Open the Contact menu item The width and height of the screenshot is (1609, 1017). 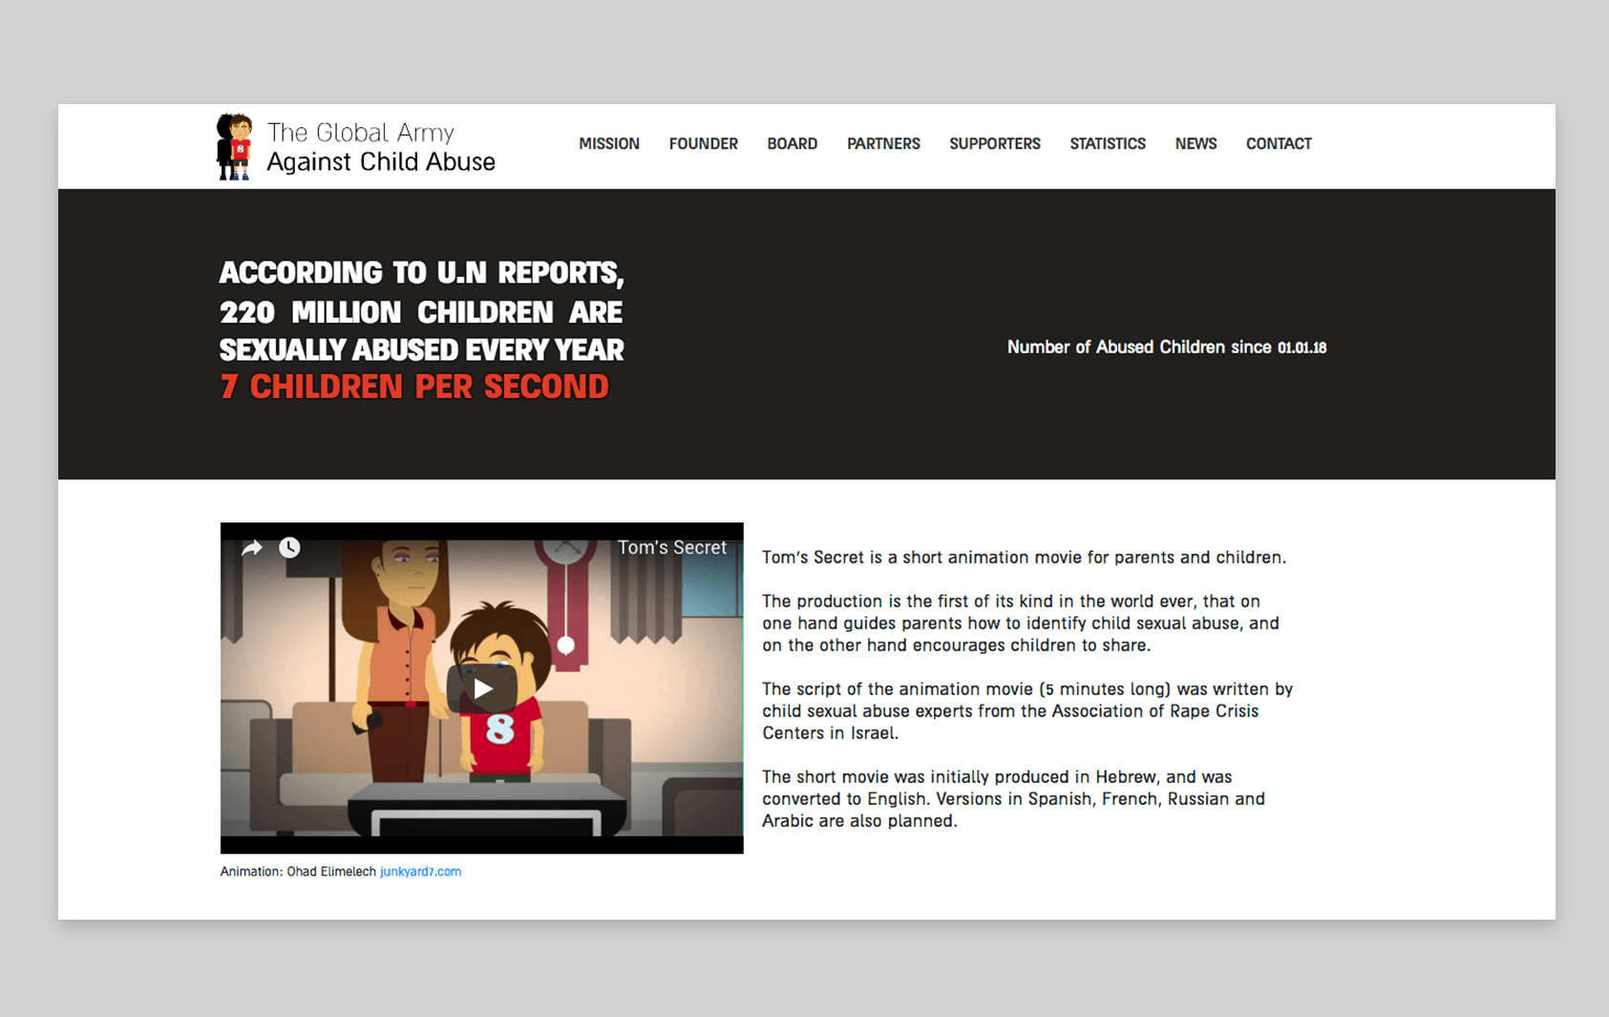coord(1279,144)
